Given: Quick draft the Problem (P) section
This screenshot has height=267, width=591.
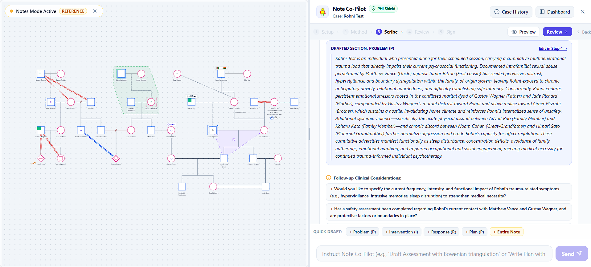Looking at the screenshot, I should (x=363, y=232).
